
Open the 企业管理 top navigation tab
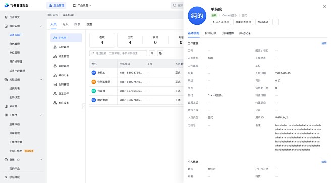click(57, 5)
